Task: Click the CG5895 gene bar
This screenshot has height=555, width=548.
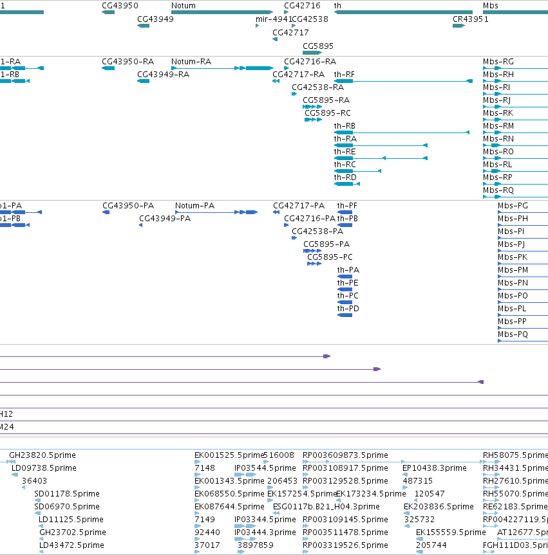Action: [312, 53]
